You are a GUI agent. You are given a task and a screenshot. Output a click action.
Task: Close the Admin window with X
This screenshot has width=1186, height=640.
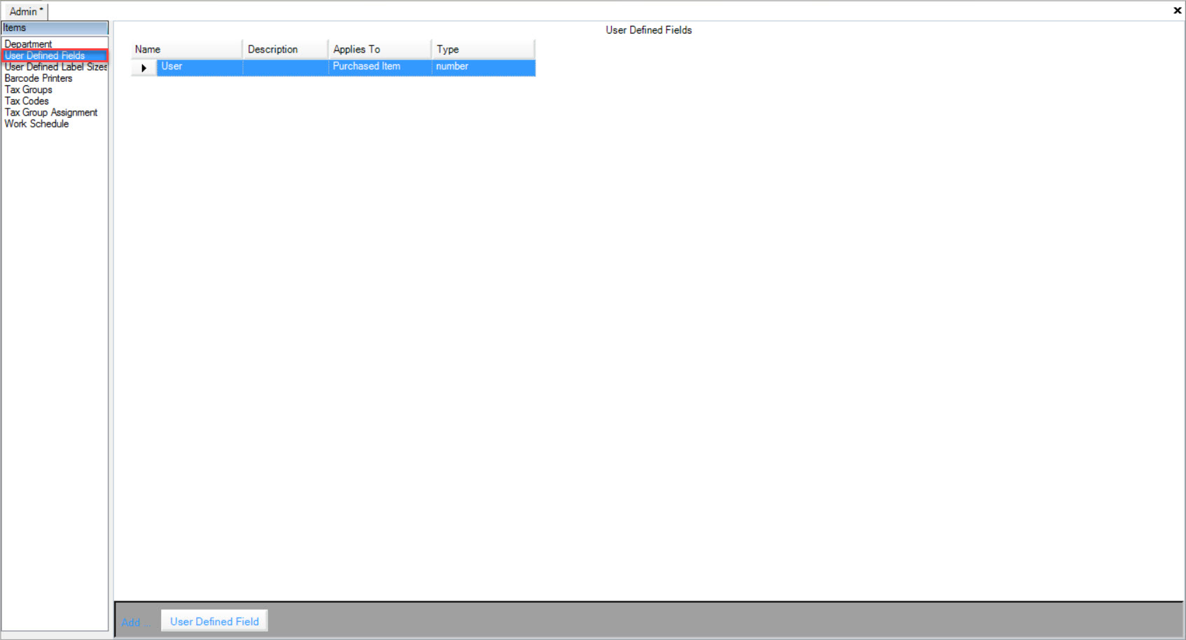tap(1177, 11)
